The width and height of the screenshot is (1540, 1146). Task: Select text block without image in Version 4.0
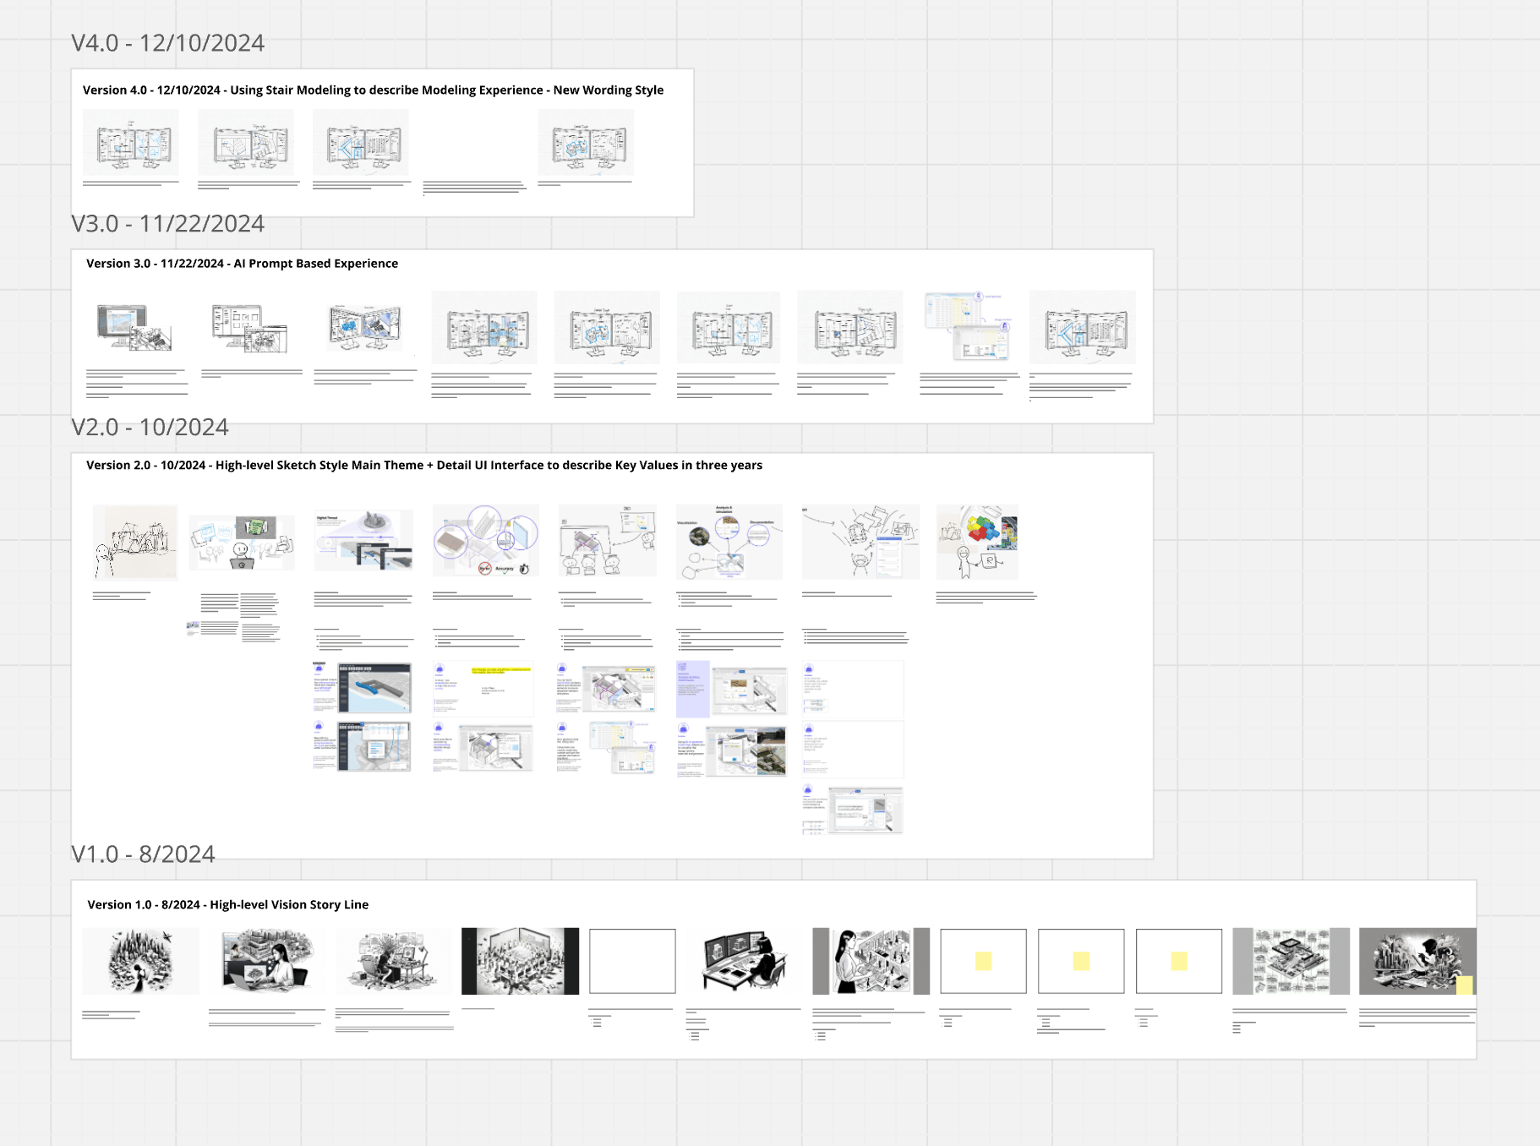(x=474, y=187)
